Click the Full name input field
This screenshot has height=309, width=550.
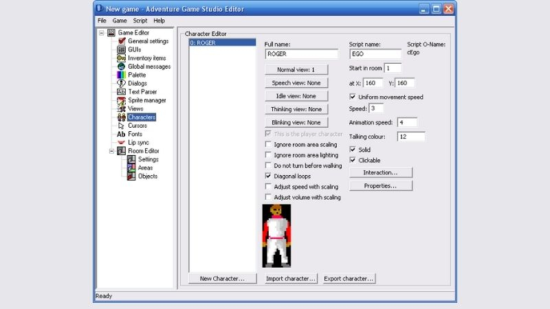pos(302,54)
